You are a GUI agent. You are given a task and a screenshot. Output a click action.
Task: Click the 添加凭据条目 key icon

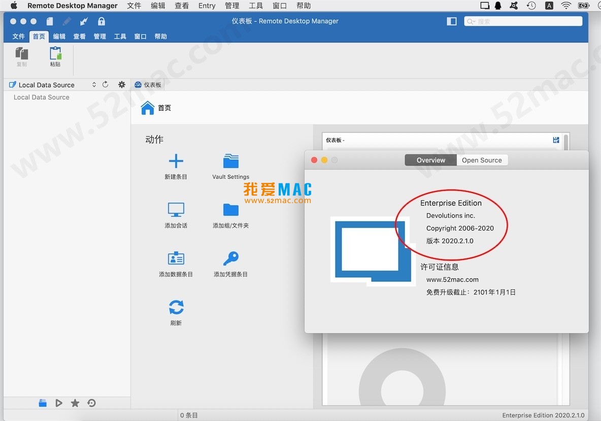[x=230, y=258]
